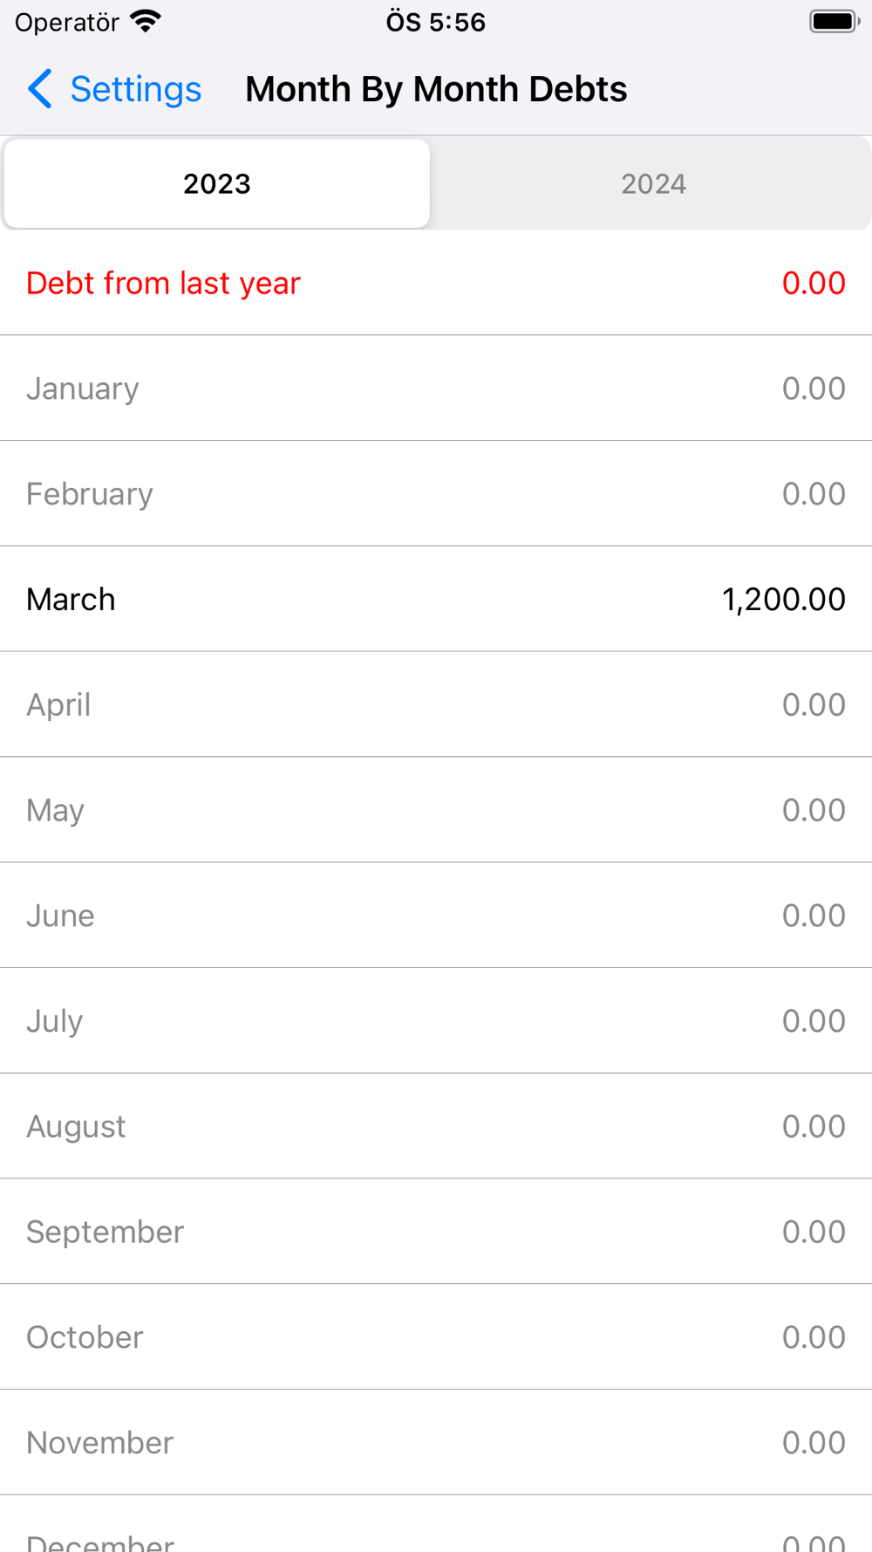This screenshot has width=872, height=1552.
Task: Tap the back chevron icon
Action: (40, 89)
